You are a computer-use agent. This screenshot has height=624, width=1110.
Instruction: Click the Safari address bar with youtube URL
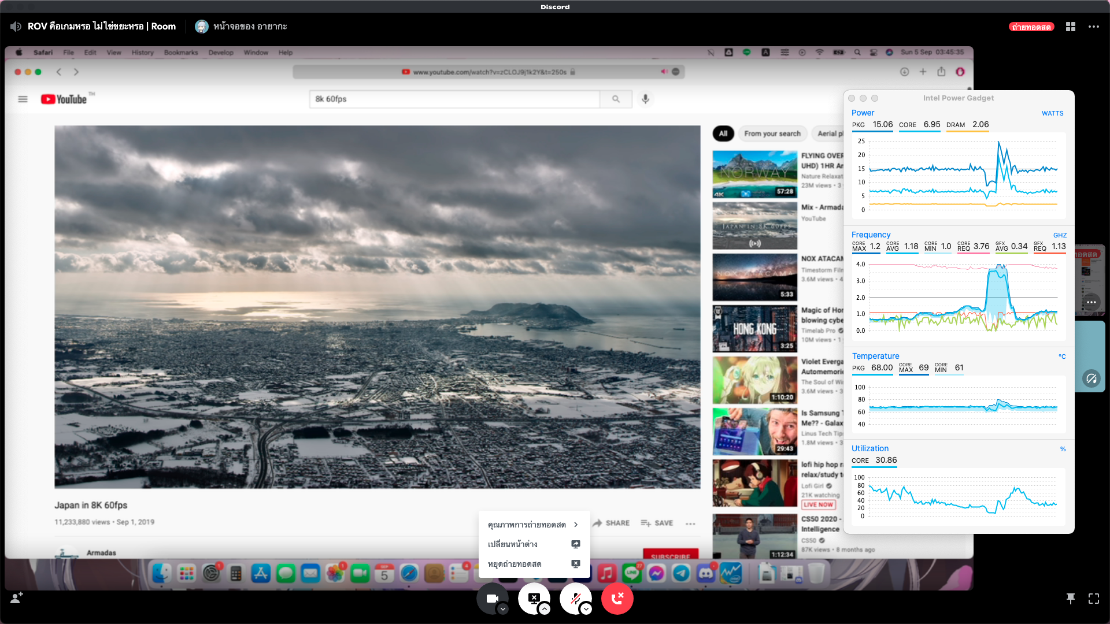[489, 72]
